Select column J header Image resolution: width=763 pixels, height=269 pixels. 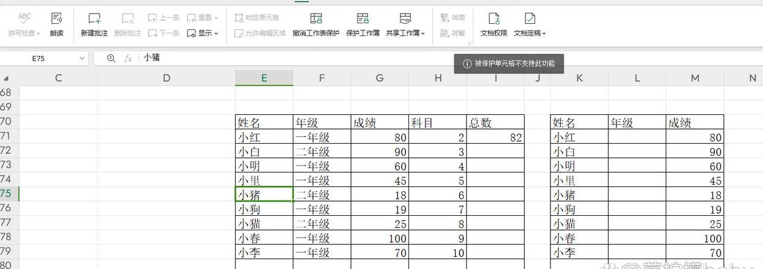tap(537, 78)
